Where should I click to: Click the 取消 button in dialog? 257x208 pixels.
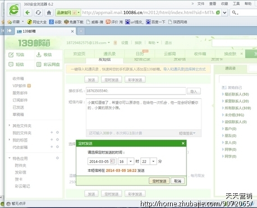click(178, 181)
